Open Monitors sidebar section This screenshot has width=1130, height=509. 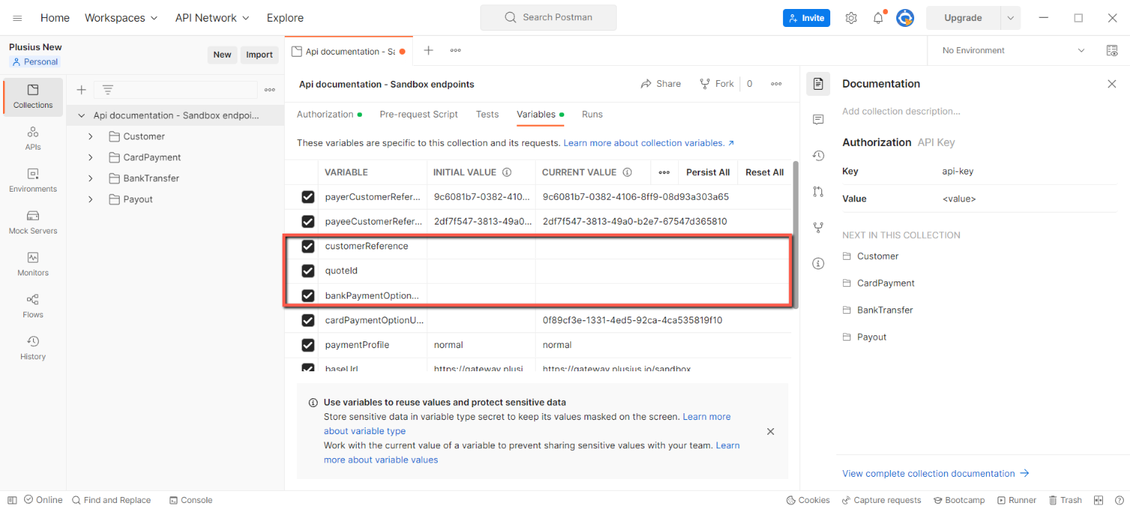33,264
